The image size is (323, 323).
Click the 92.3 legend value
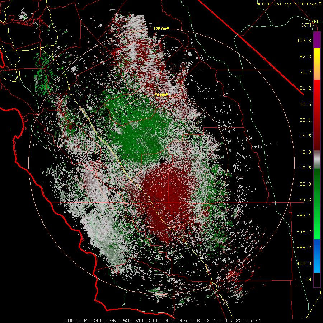[x=305, y=56]
